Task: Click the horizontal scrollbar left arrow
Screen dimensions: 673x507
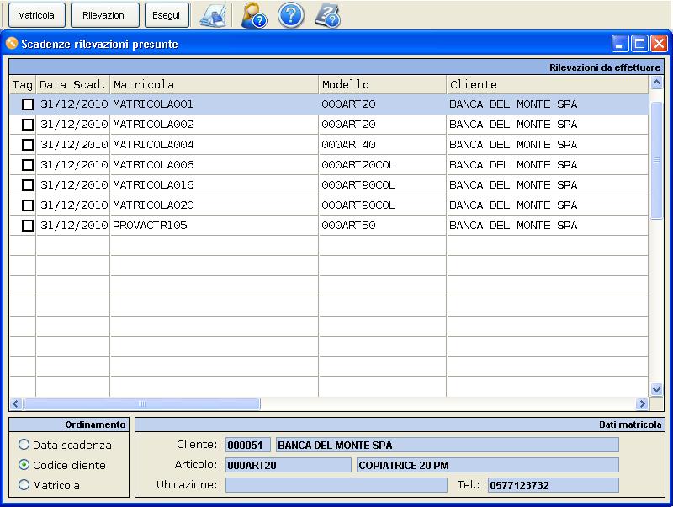Action: pos(16,404)
